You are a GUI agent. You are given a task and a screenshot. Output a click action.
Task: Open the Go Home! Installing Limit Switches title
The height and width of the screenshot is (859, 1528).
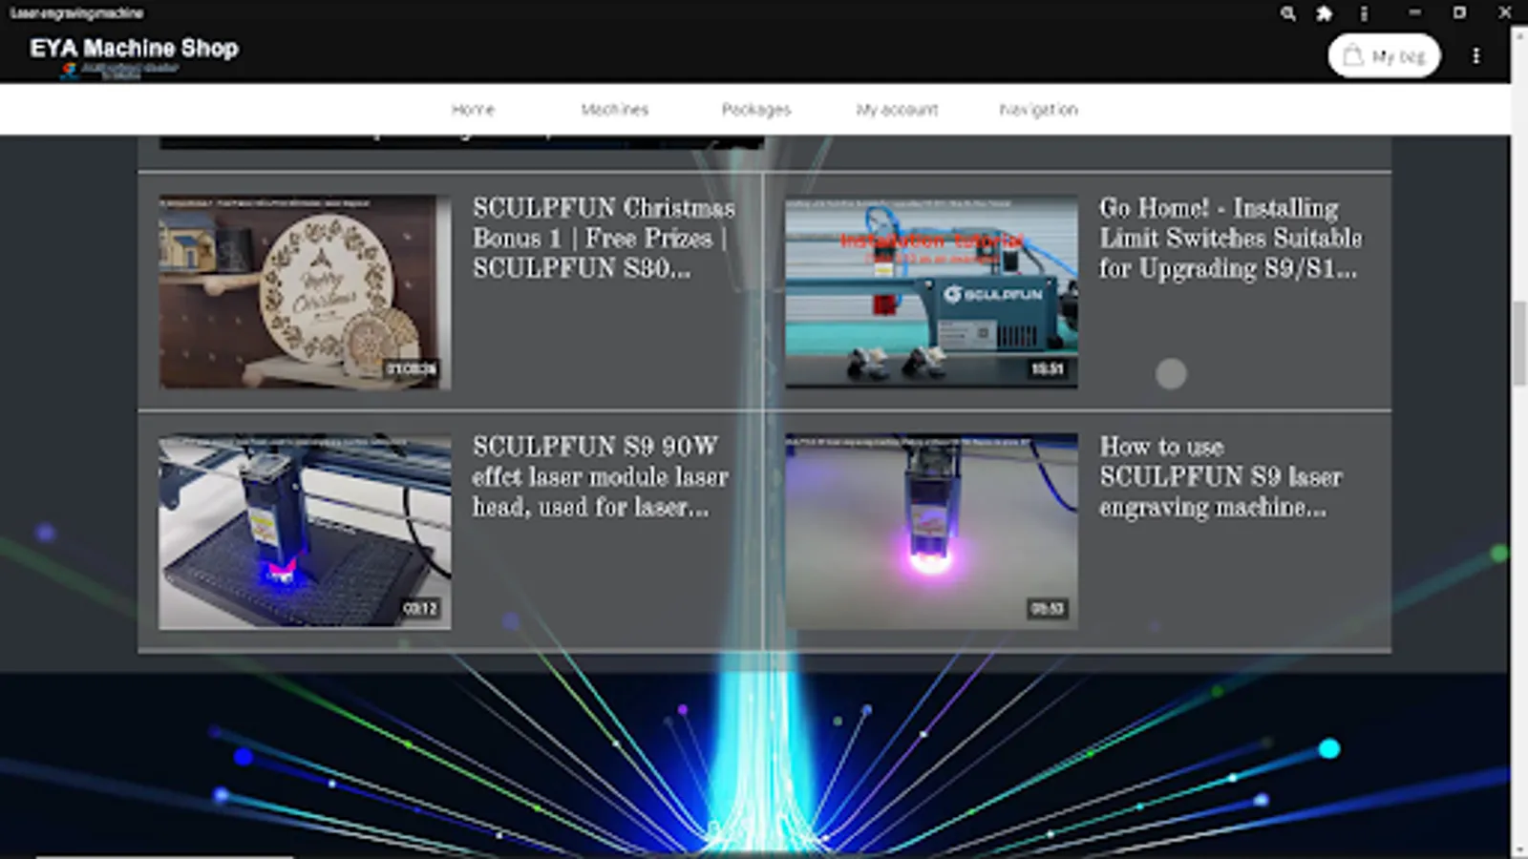click(1230, 238)
